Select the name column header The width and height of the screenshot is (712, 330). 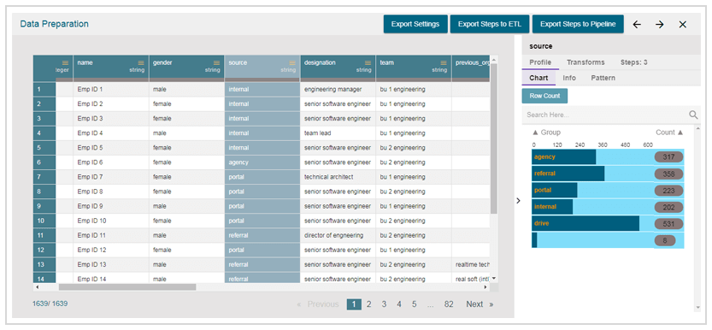[x=111, y=67]
